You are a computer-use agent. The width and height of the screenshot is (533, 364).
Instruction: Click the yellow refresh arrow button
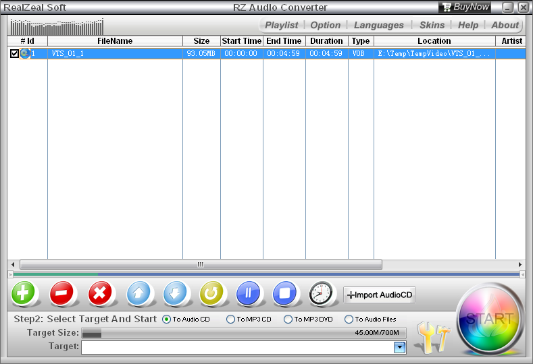pos(211,294)
